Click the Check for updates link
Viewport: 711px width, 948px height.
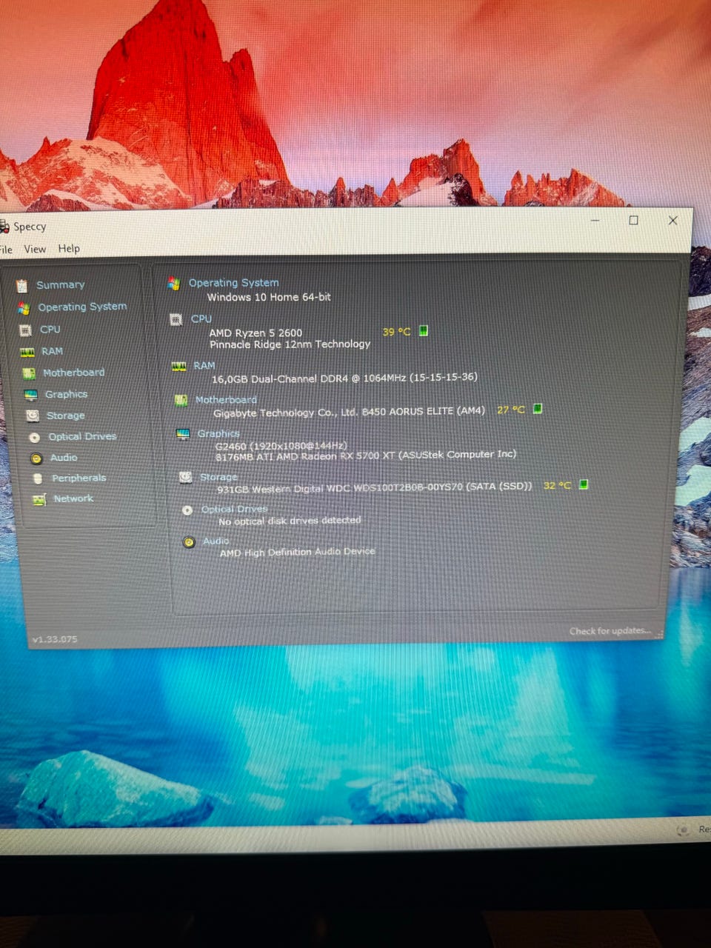(x=610, y=631)
